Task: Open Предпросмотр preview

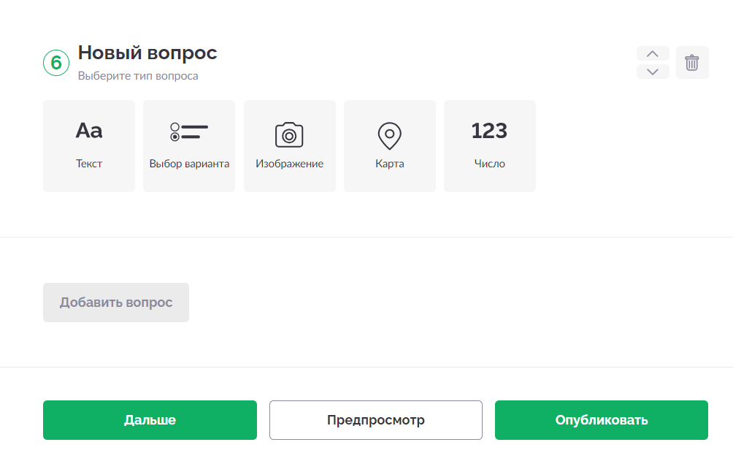Action: [375, 419]
